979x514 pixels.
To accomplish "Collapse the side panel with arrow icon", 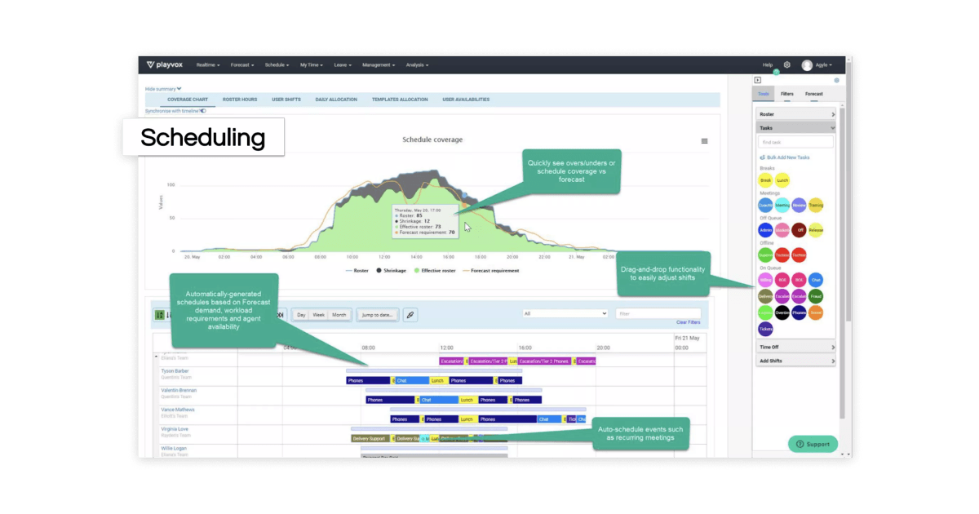I will click(757, 80).
